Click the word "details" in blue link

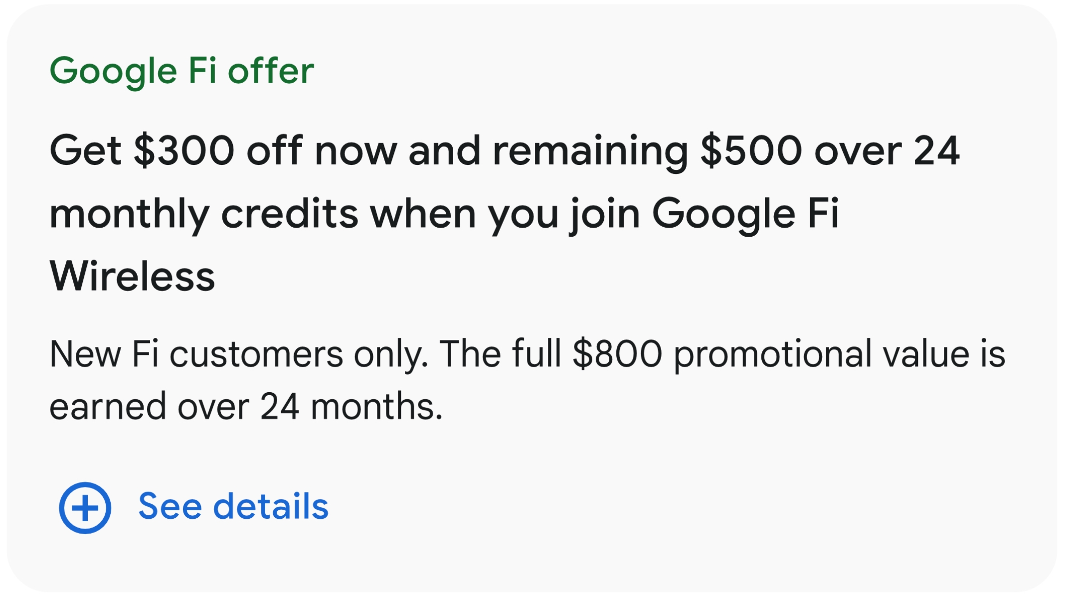(x=271, y=507)
